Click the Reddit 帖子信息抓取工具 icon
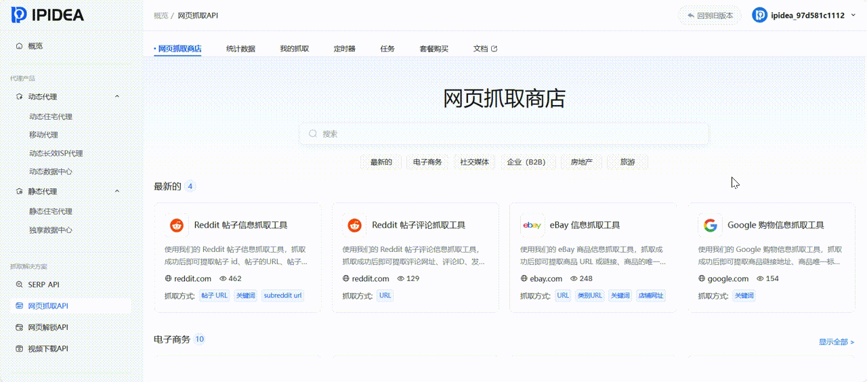 pos(177,226)
